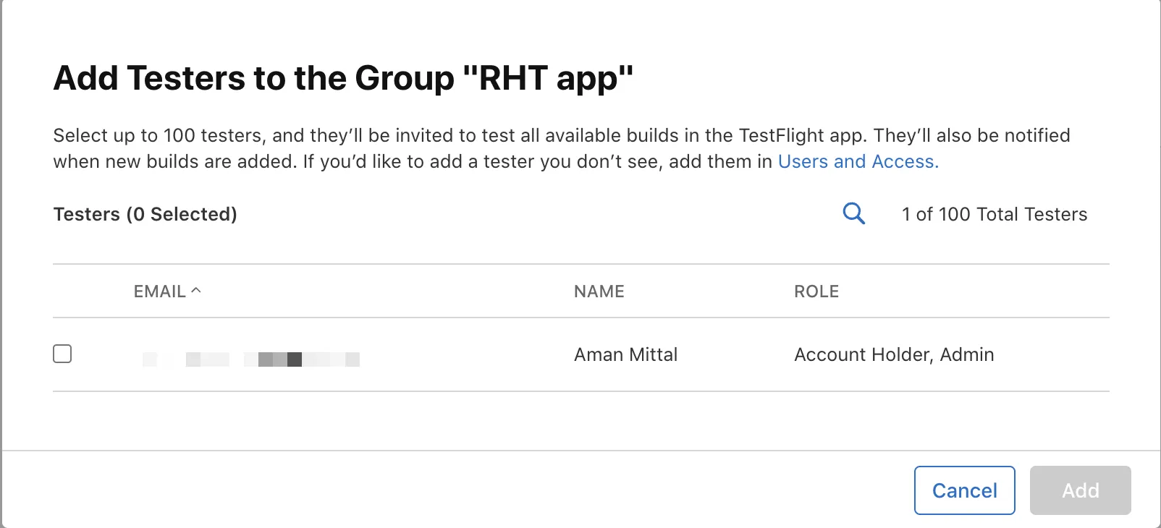
Task: Toggle the ascending caret beside EMAIL
Action: (x=195, y=290)
